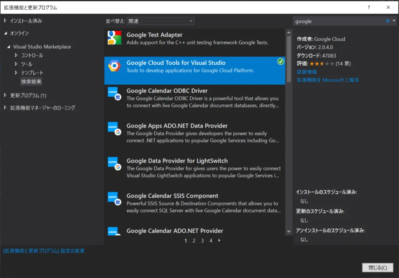Click the 更新のスケジュール済み label

320,211
